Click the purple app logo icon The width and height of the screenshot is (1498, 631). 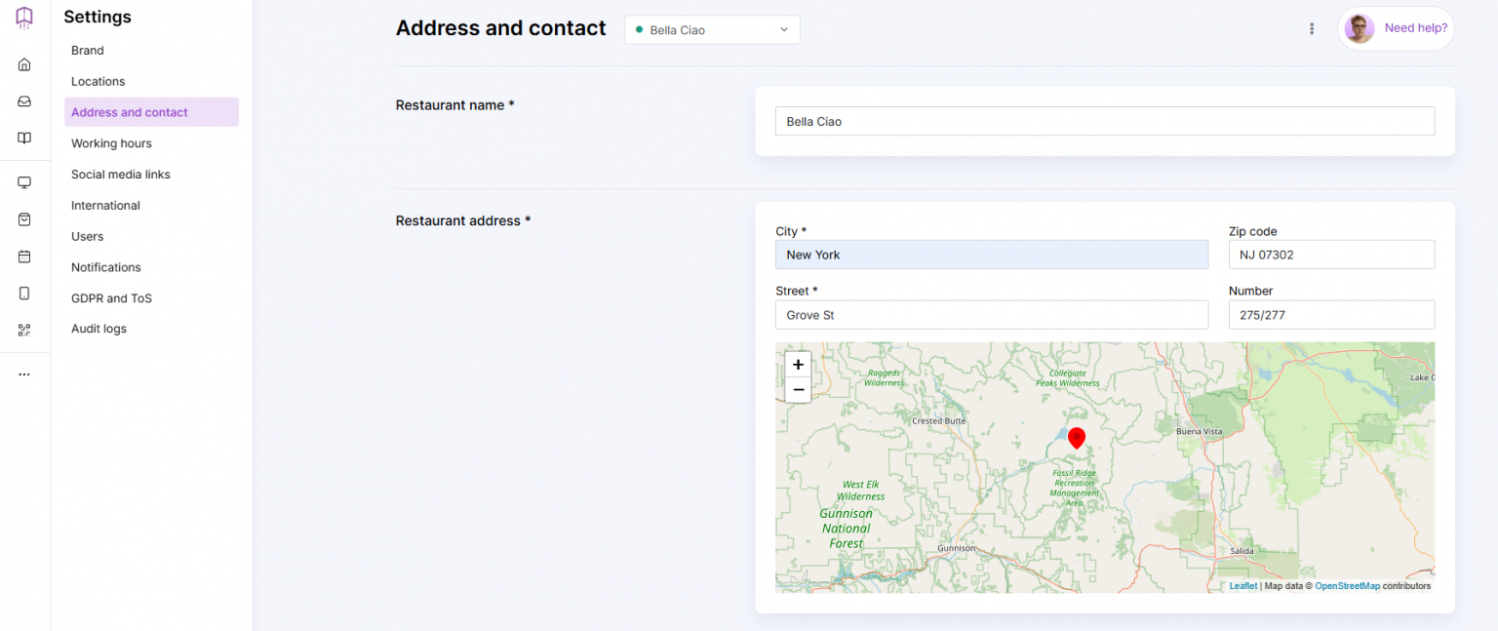tap(24, 18)
